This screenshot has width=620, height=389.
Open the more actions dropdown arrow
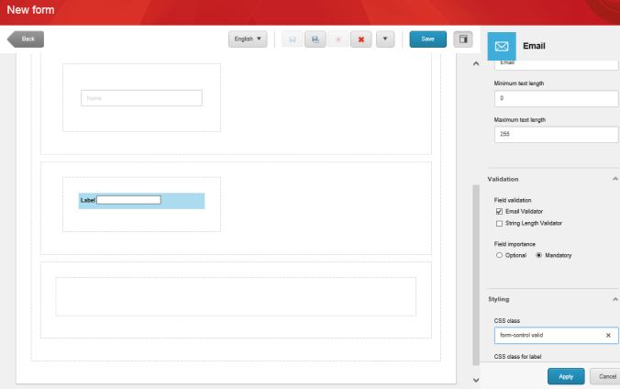[x=386, y=39]
